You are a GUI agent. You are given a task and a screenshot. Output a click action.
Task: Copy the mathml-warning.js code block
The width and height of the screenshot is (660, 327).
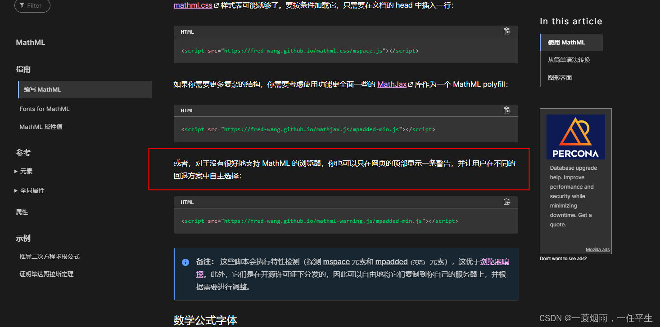click(506, 202)
